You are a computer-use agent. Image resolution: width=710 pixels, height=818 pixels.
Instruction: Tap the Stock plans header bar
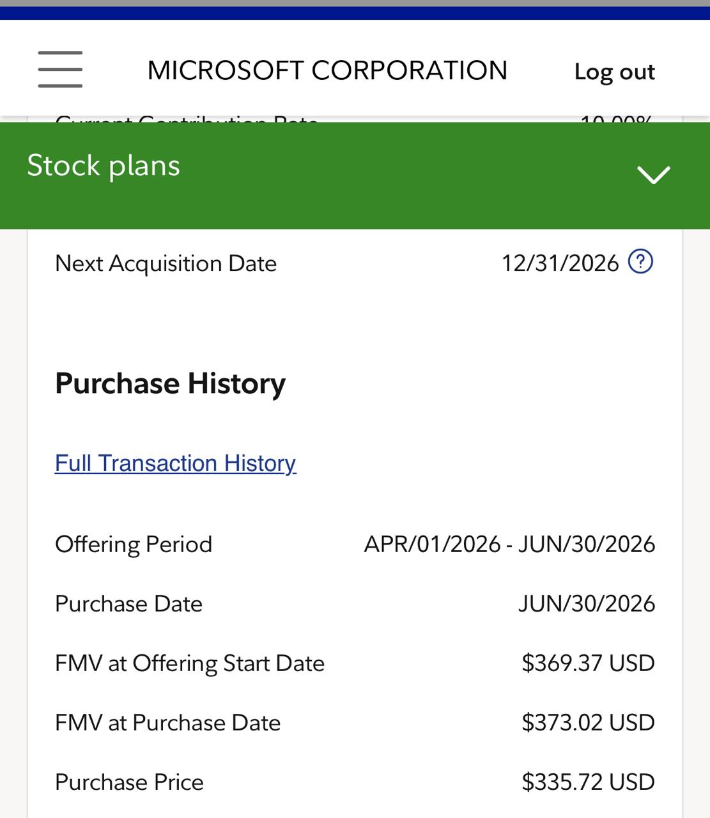(x=355, y=175)
